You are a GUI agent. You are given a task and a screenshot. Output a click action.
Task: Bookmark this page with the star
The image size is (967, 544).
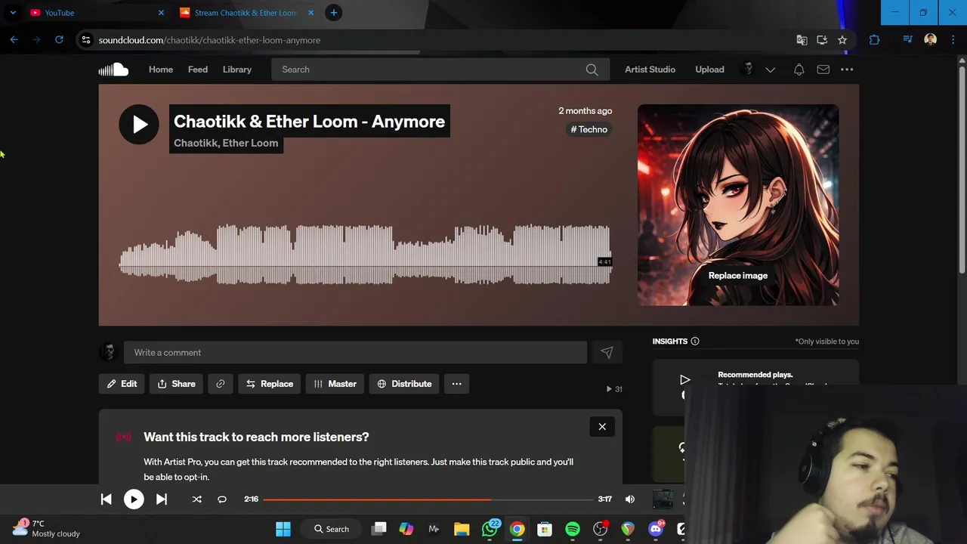[842, 40]
